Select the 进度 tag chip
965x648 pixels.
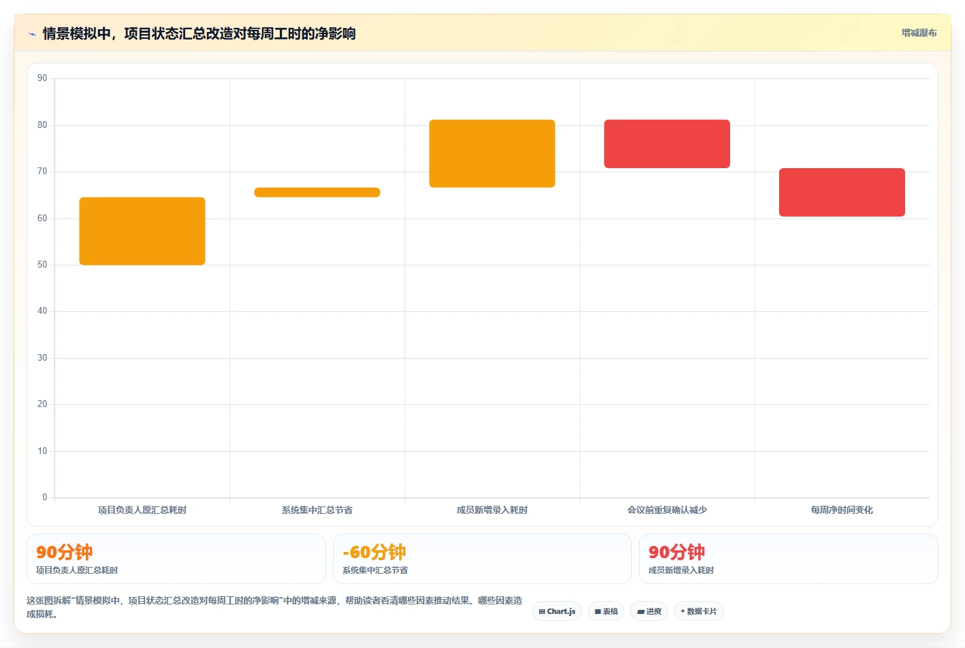pos(649,611)
